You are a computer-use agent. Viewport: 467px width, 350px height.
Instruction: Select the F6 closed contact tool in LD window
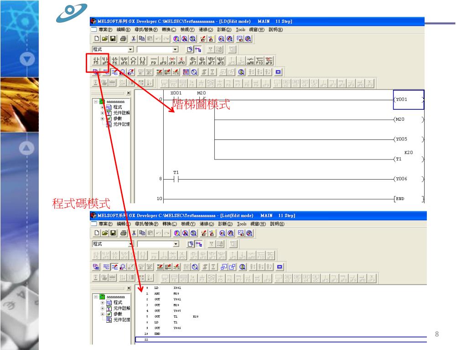[114, 61]
